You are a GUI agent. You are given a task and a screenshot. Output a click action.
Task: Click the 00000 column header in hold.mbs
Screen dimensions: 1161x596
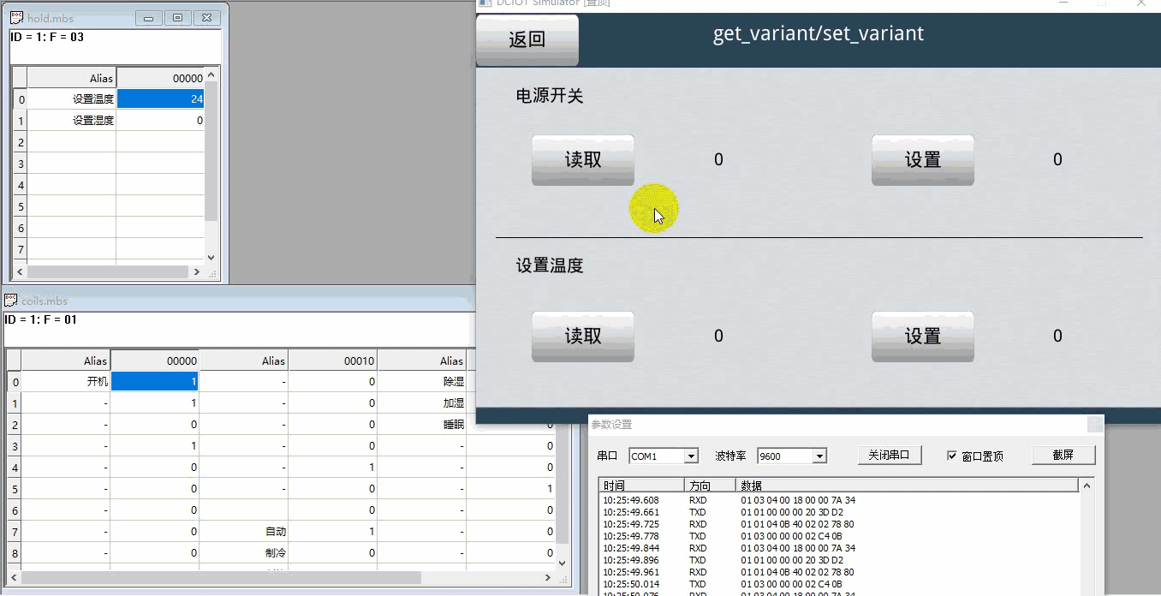click(160, 78)
